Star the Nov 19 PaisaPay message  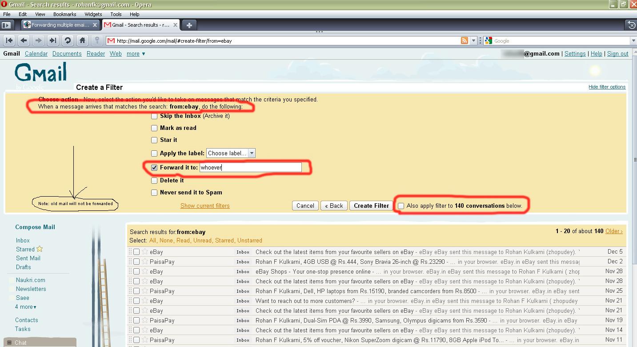[x=144, y=320]
